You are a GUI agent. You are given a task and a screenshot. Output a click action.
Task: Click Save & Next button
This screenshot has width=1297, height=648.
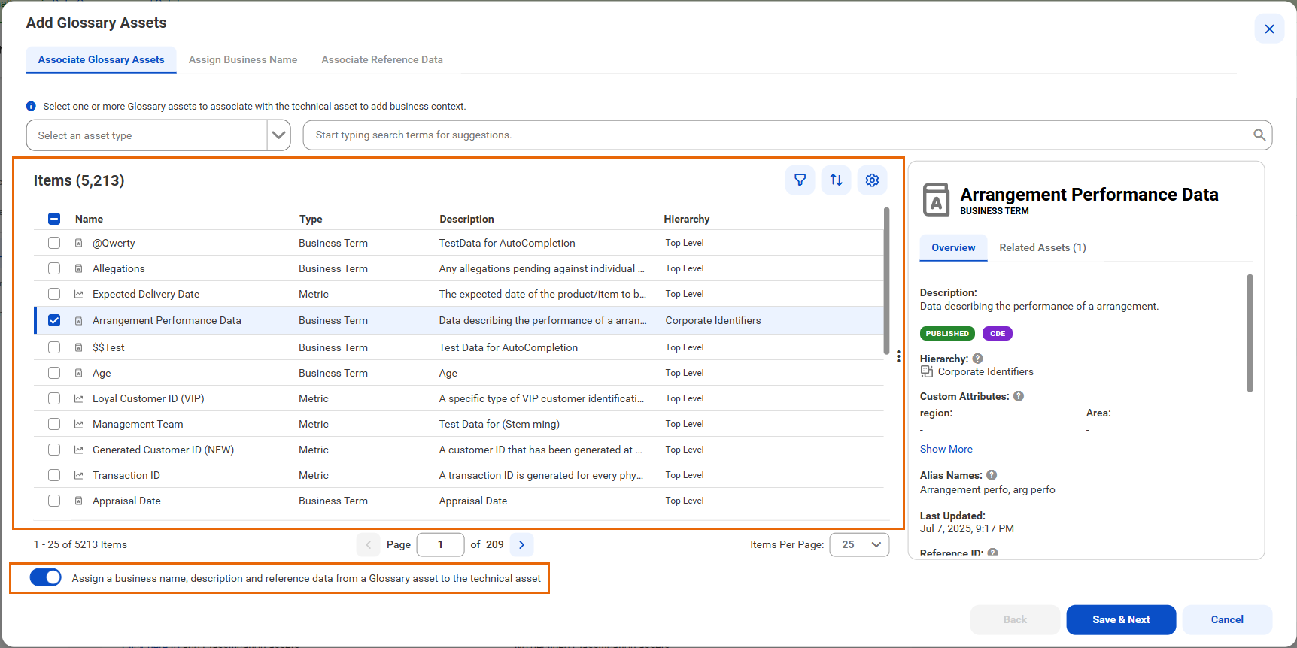click(1121, 619)
